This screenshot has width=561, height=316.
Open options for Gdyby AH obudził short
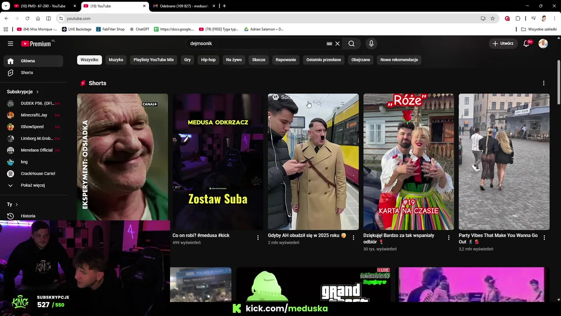click(353, 237)
